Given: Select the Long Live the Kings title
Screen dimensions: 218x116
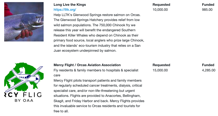Looking at the screenshot, I should (70, 4).
